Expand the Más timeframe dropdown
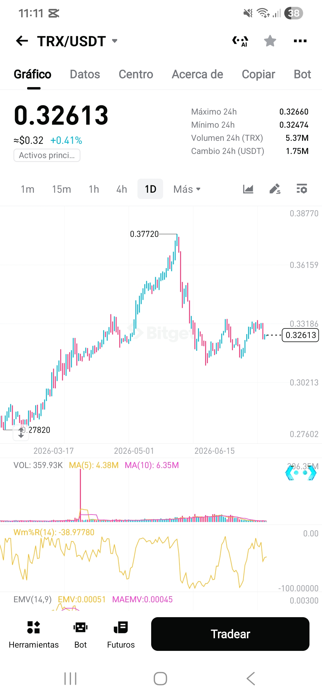The height and width of the screenshot is (698, 322). tap(187, 189)
